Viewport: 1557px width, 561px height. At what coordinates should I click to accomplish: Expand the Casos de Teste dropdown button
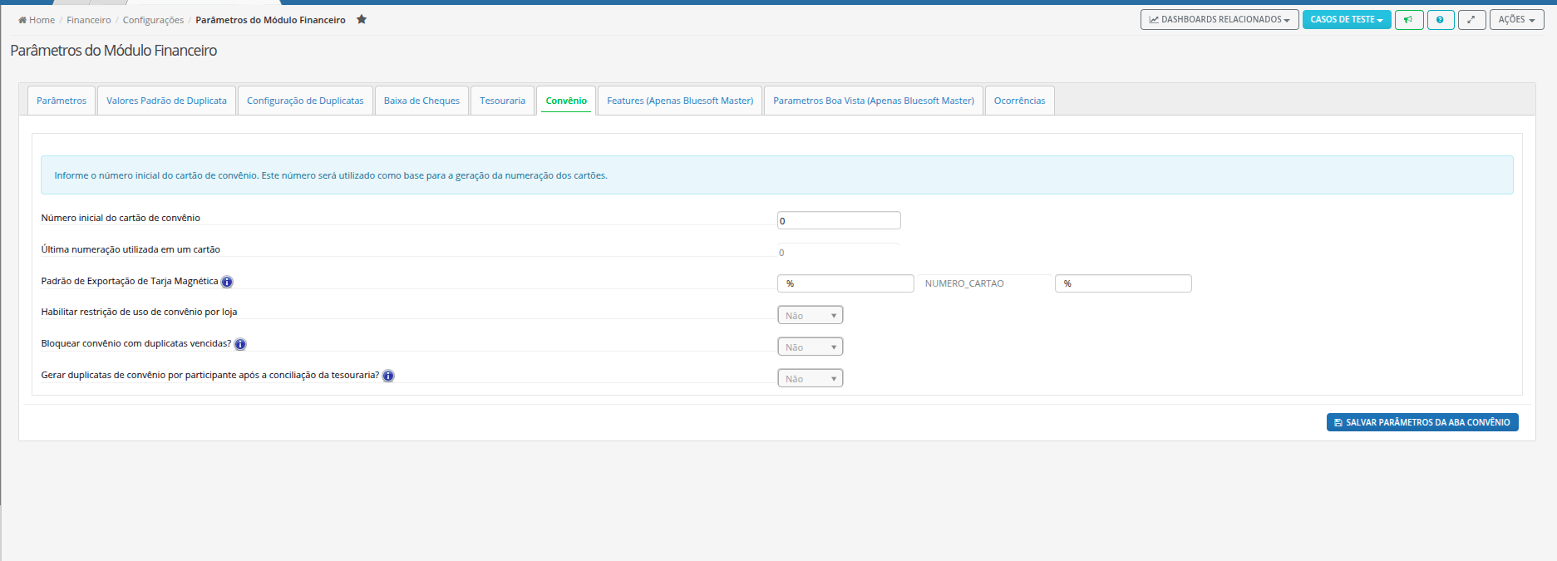pos(1347,20)
